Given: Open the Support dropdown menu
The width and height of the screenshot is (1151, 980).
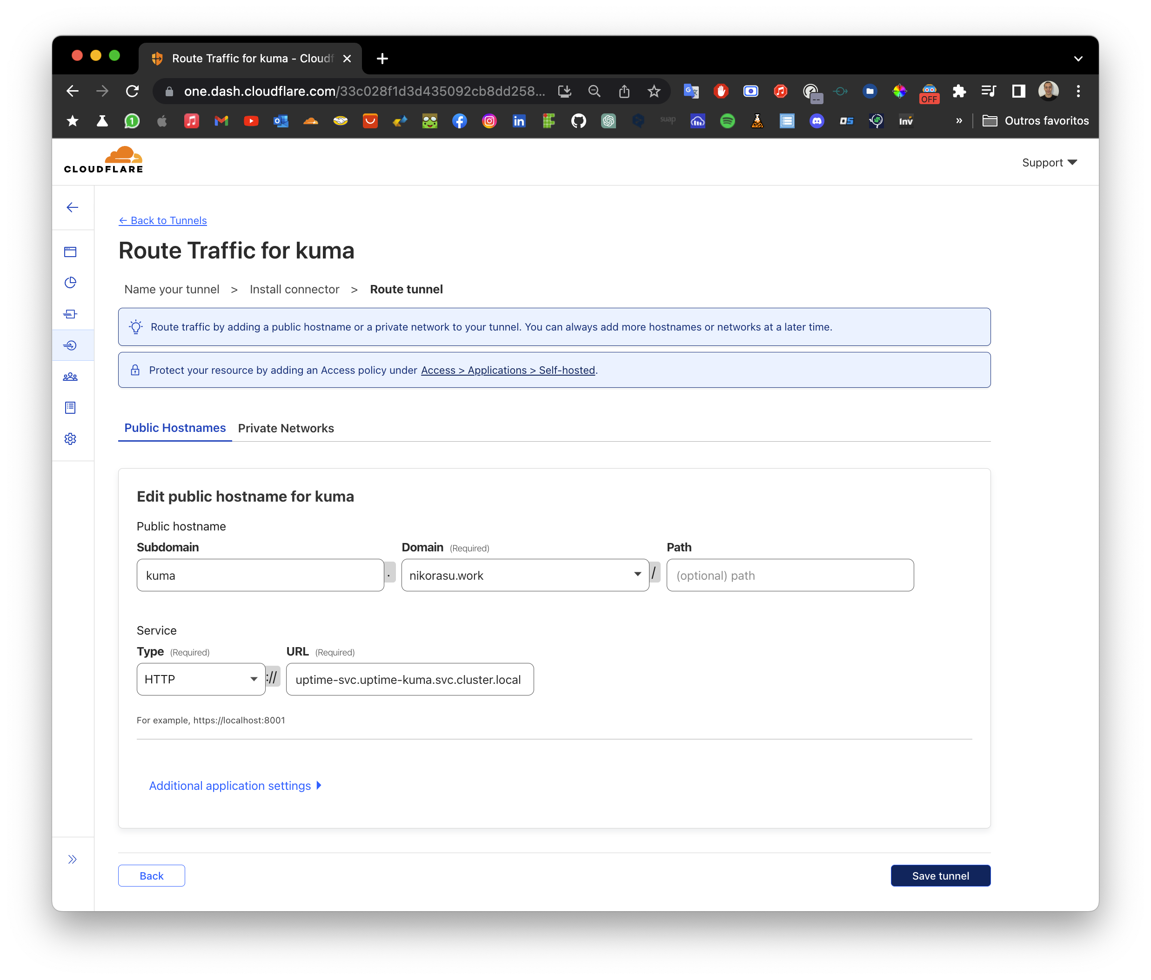Looking at the screenshot, I should click(1049, 163).
